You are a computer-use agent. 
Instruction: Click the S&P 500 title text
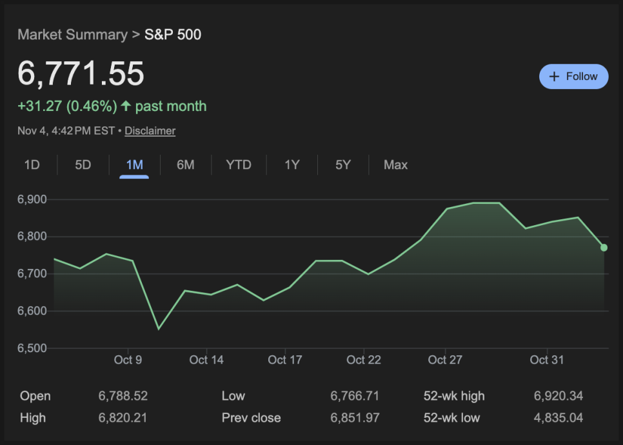point(173,35)
